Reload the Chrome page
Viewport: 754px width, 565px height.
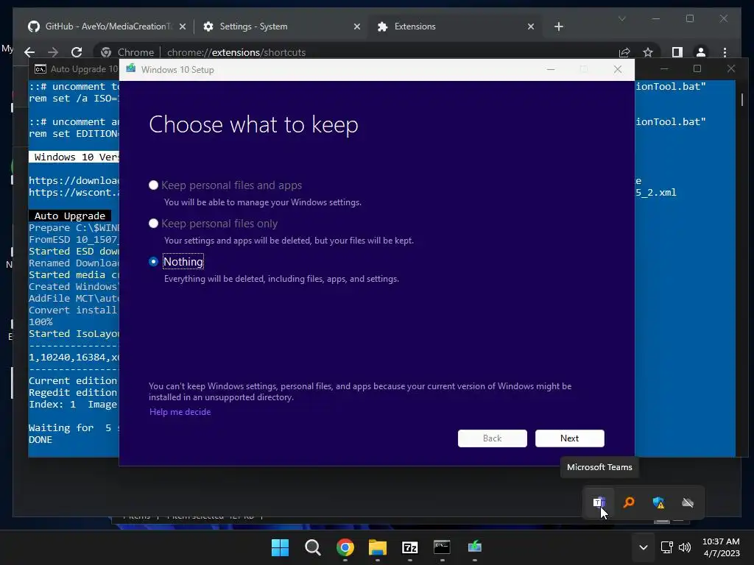[x=77, y=52]
